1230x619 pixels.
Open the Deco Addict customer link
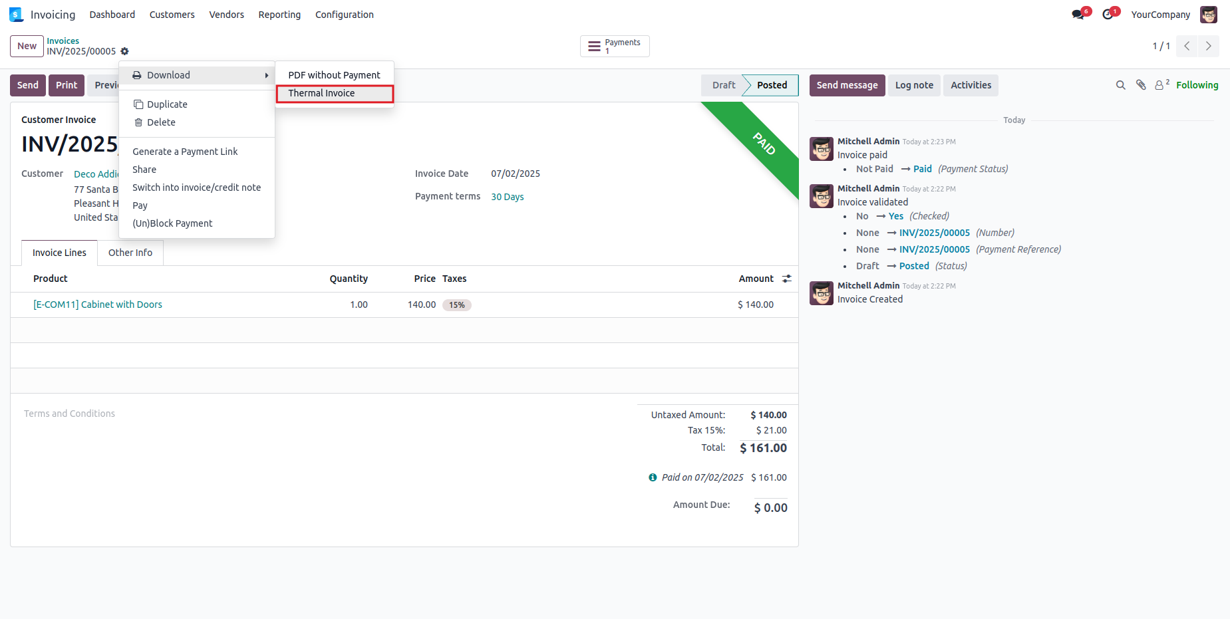(x=96, y=174)
